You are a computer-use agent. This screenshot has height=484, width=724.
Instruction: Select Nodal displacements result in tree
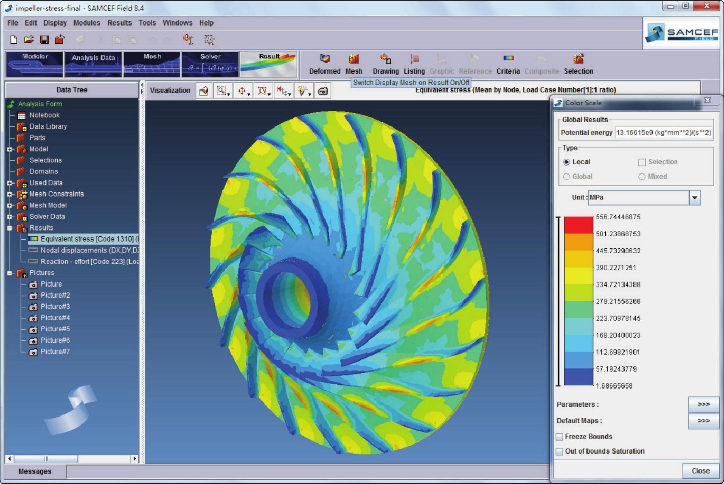(x=88, y=250)
